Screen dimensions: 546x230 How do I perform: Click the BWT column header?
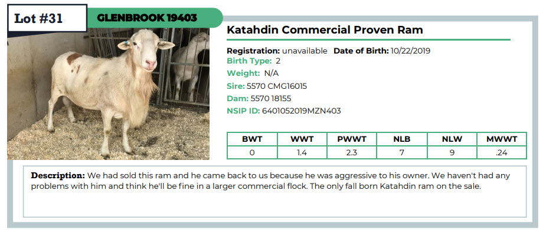coord(252,139)
